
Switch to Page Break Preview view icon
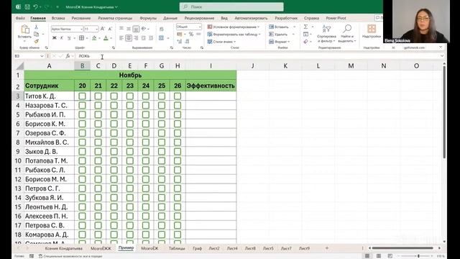point(390,256)
